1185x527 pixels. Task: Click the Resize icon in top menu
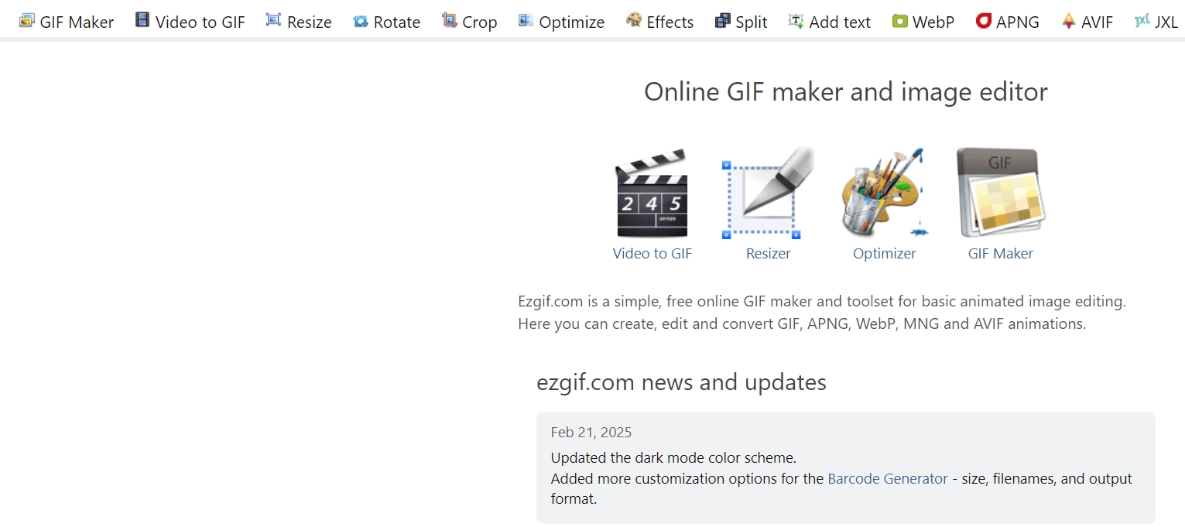pyautogui.click(x=273, y=20)
